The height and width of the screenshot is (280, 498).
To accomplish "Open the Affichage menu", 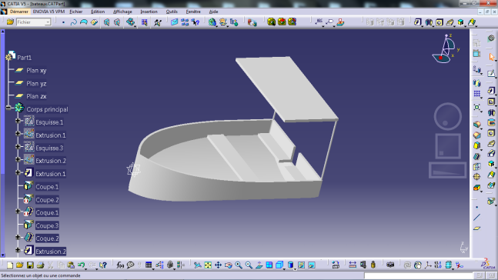I will 122,12.
